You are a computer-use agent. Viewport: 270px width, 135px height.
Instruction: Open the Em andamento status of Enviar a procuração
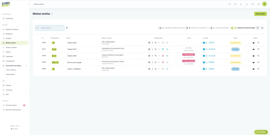coord(235,62)
